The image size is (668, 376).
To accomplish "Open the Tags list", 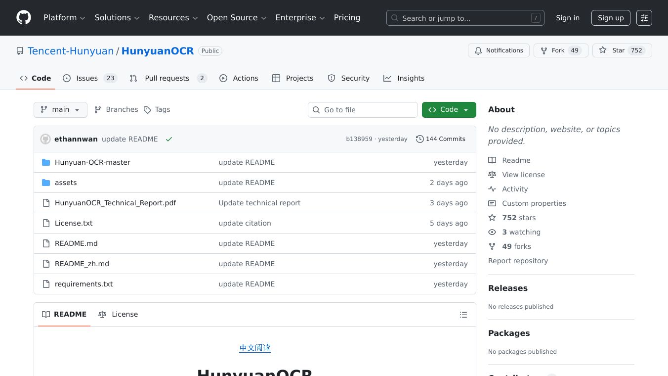I will (x=157, y=110).
